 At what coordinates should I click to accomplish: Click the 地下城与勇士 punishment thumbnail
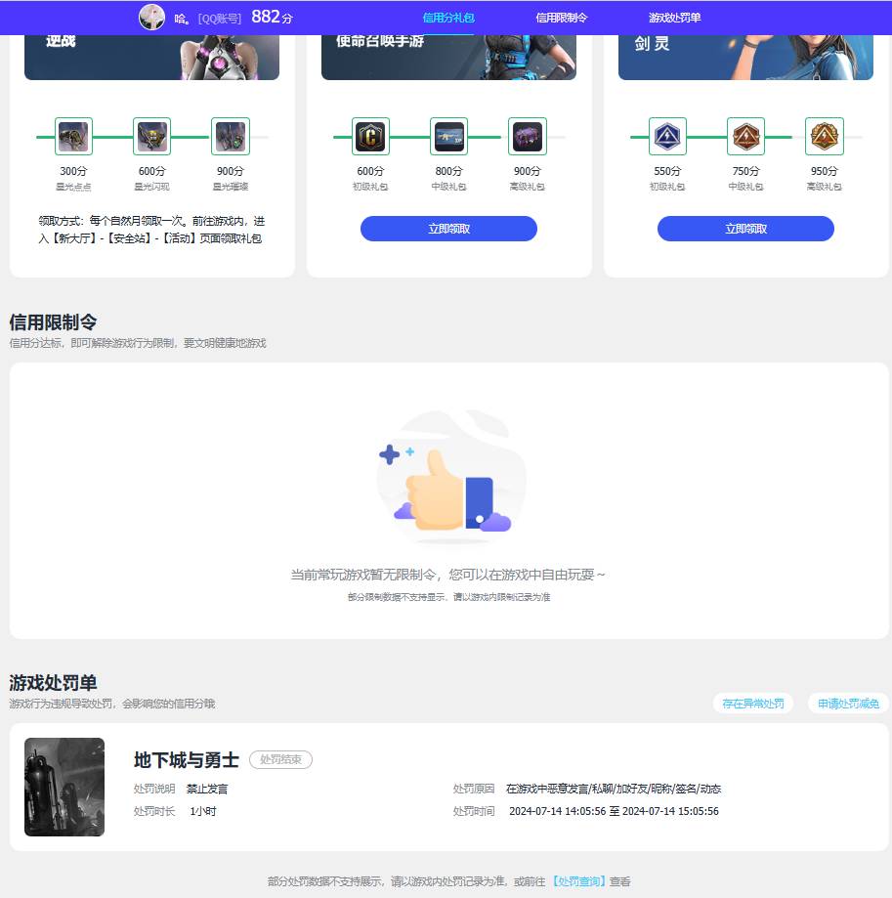[64, 787]
